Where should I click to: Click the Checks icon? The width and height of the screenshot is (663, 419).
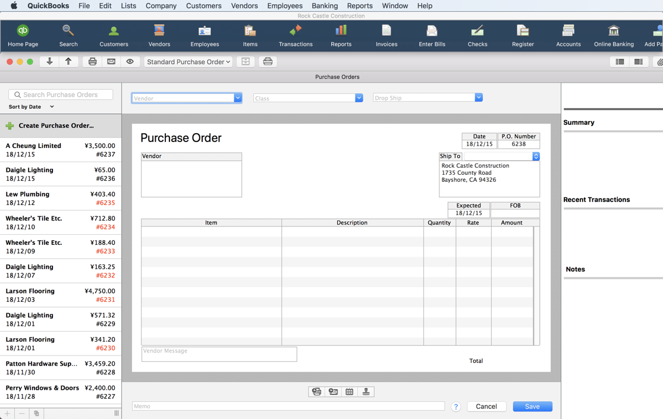pyautogui.click(x=476, y=35)
